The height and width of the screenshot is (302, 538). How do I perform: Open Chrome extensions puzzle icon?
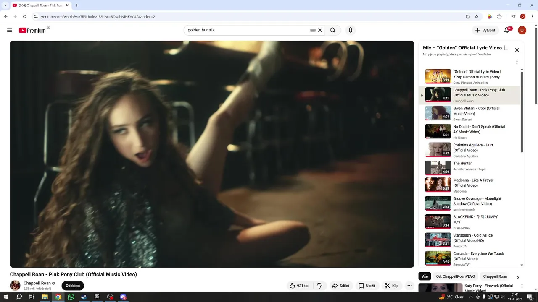click(x=499, y=16)
